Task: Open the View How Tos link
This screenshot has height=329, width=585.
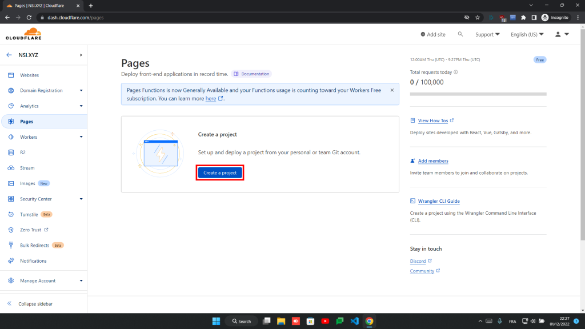Action: click(x=433, y=121)
